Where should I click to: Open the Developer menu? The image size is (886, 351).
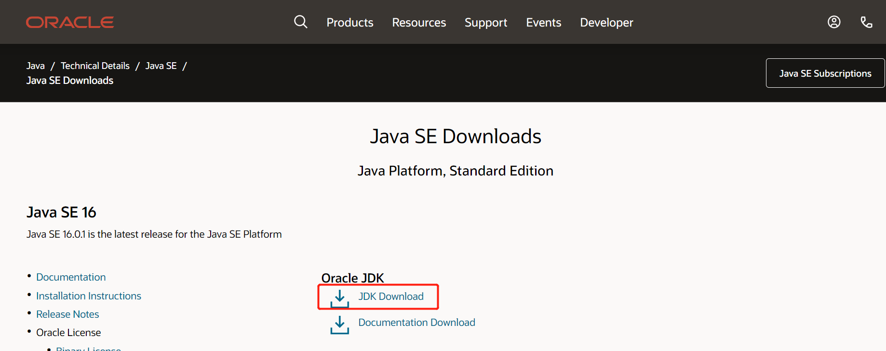pyautogui.click(x=606, y=23)
